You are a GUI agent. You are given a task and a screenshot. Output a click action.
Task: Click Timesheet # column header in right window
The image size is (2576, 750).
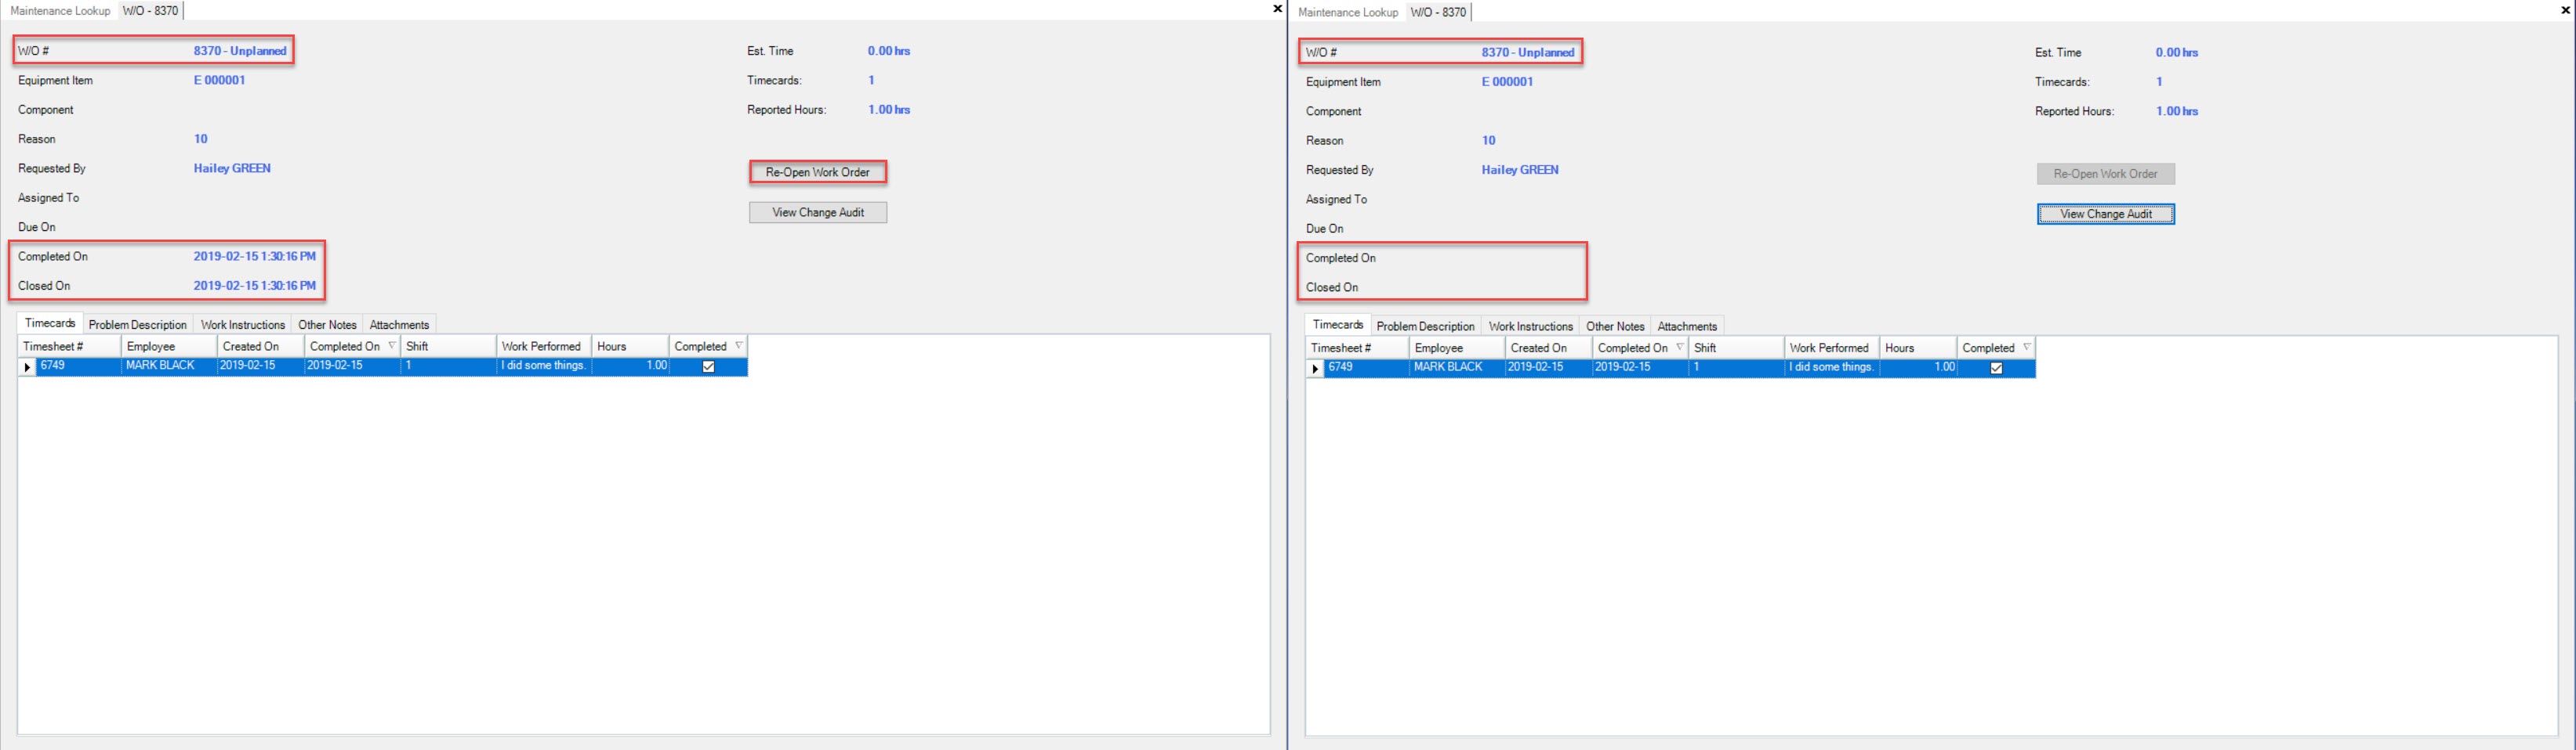coord(1357,348)
